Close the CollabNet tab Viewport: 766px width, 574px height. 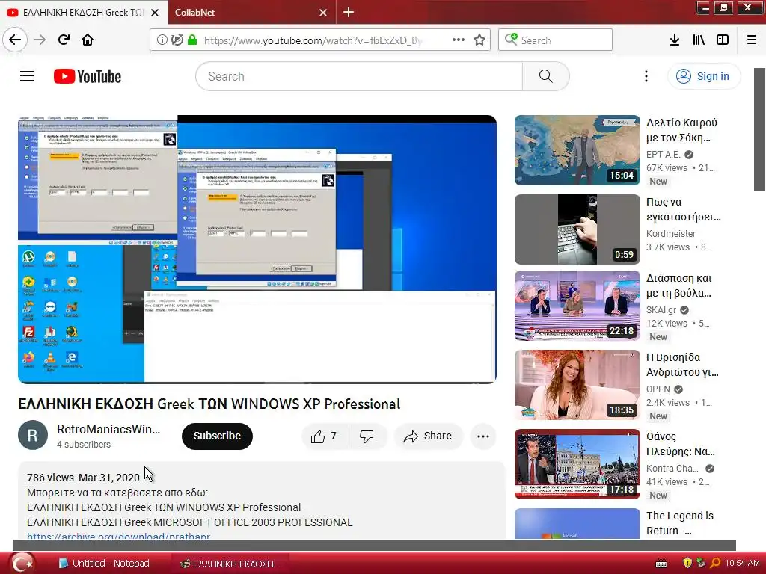[x=323, y=13]
